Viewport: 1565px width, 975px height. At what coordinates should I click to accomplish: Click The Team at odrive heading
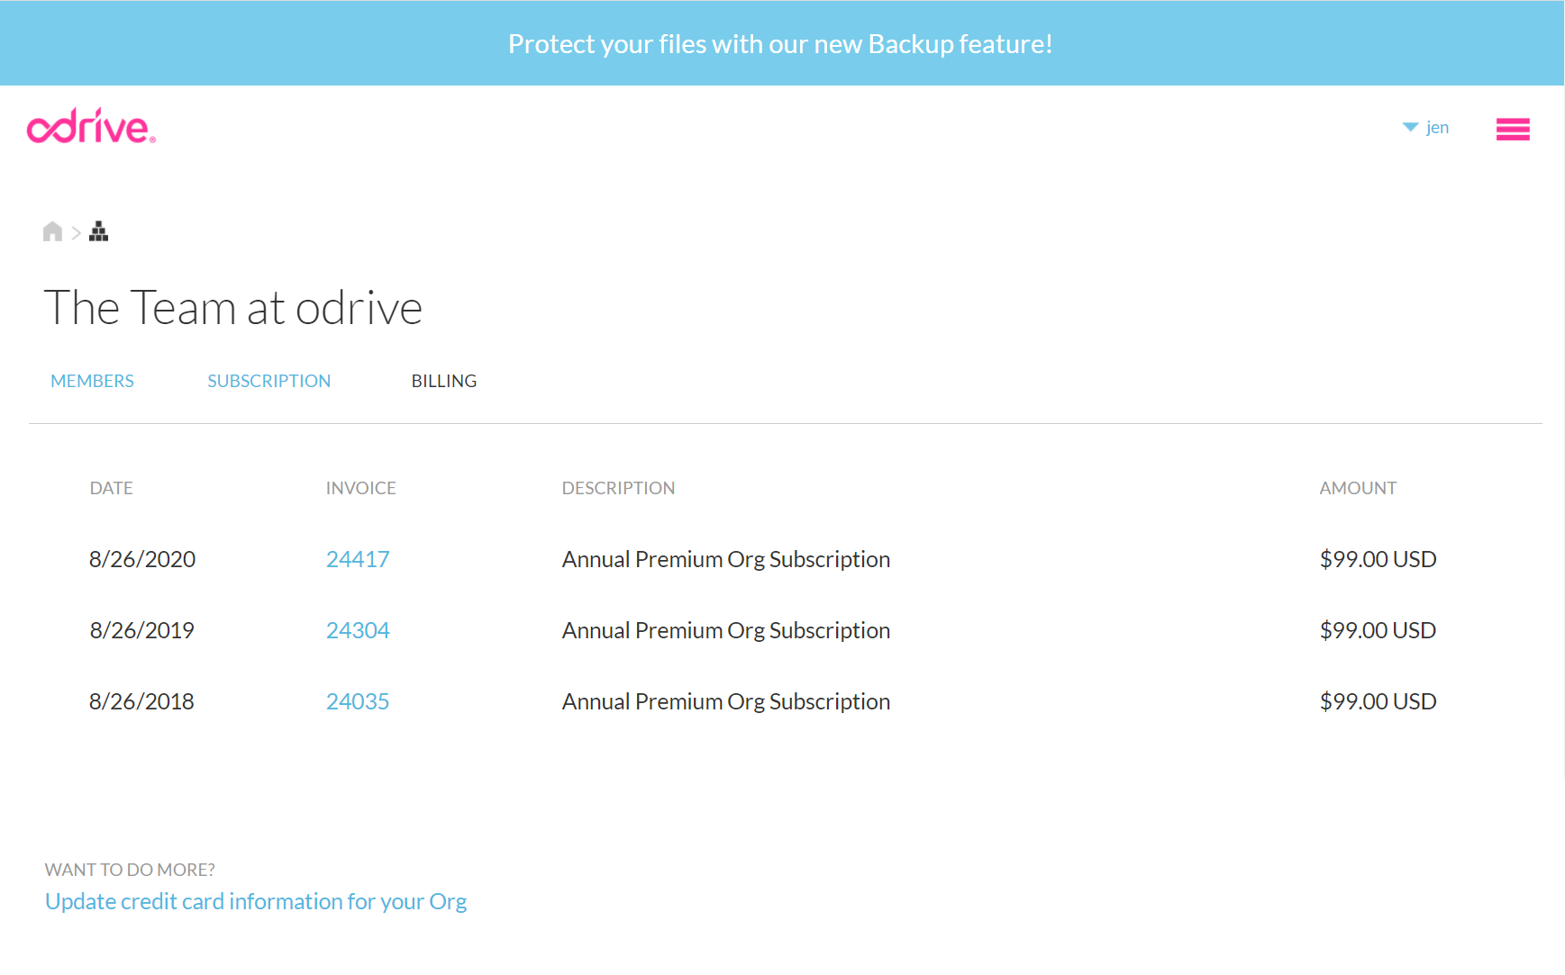tap(232, 308)
